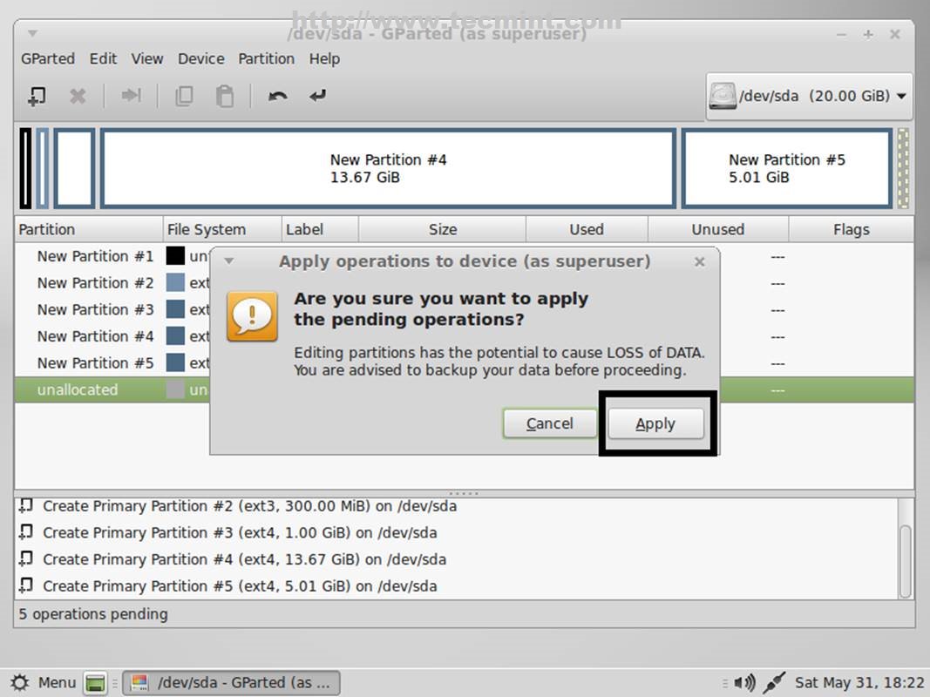
Task: Open the dialog title bar menu arrow
Action: pos(229,261)
